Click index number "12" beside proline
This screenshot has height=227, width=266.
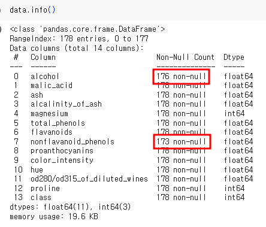(18, 188)
